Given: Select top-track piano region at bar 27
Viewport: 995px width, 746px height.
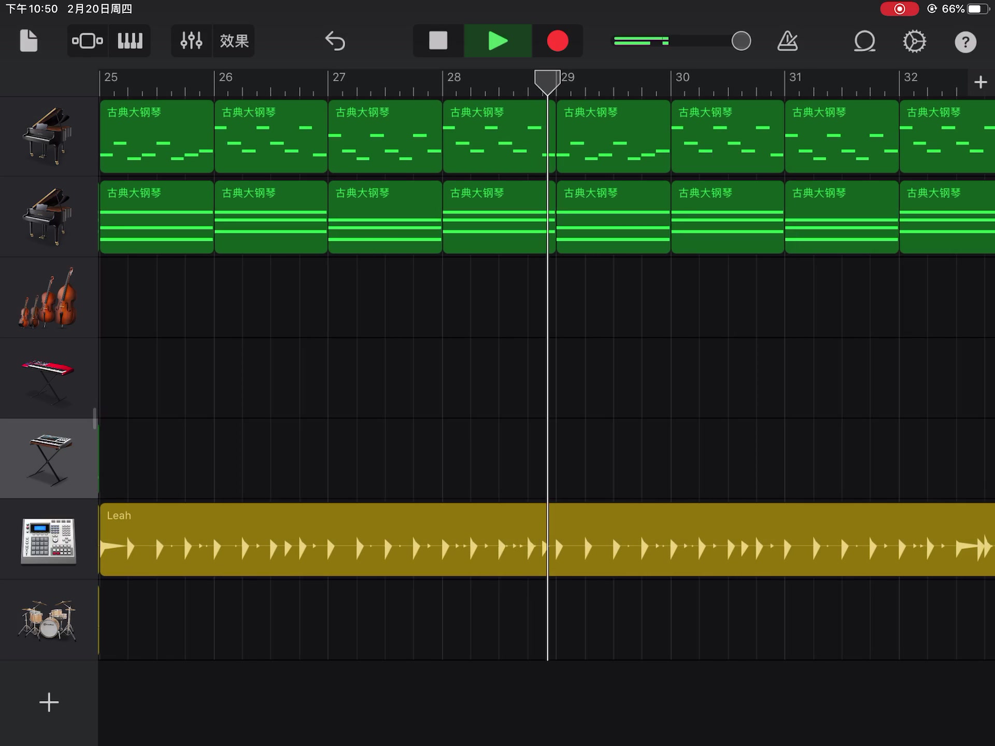Looking at the screenshot, I should point(385,136).
